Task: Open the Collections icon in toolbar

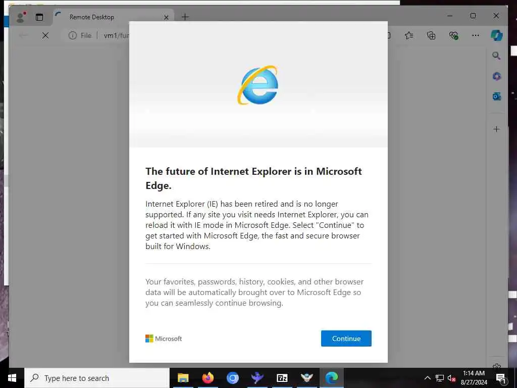Action: [431, 35]
